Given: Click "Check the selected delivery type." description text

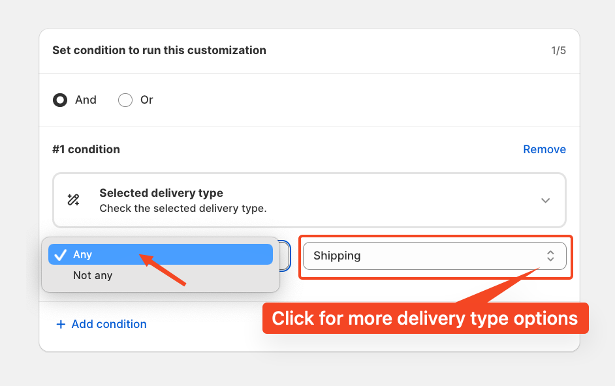Looking at the screenshot, I should tap(183, 209).
